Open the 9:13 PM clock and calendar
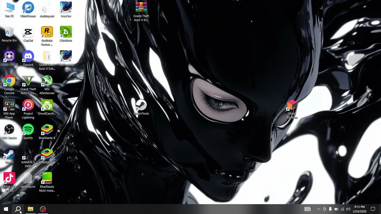 [x=359, y=209]
